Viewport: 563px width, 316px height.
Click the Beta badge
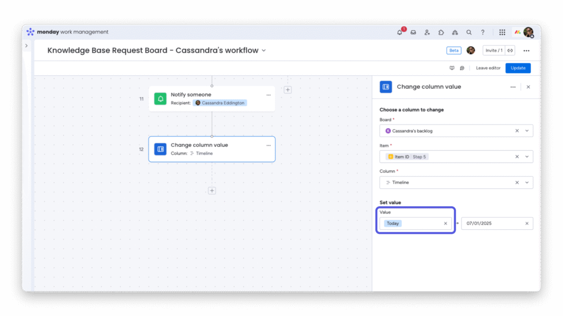(x=454, y=50)
